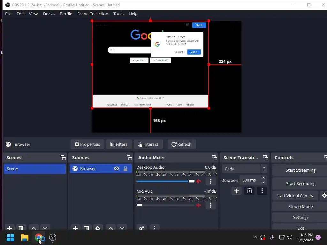Mute Desktop Audio speaker icon
Viewport: 327px width, 245px height.
pos(199,181)
